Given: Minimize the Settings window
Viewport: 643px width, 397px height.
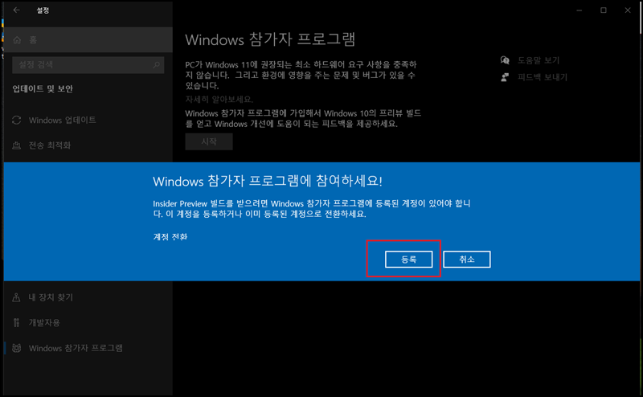Looking at the screenshot, I should (x=579, y=10).
